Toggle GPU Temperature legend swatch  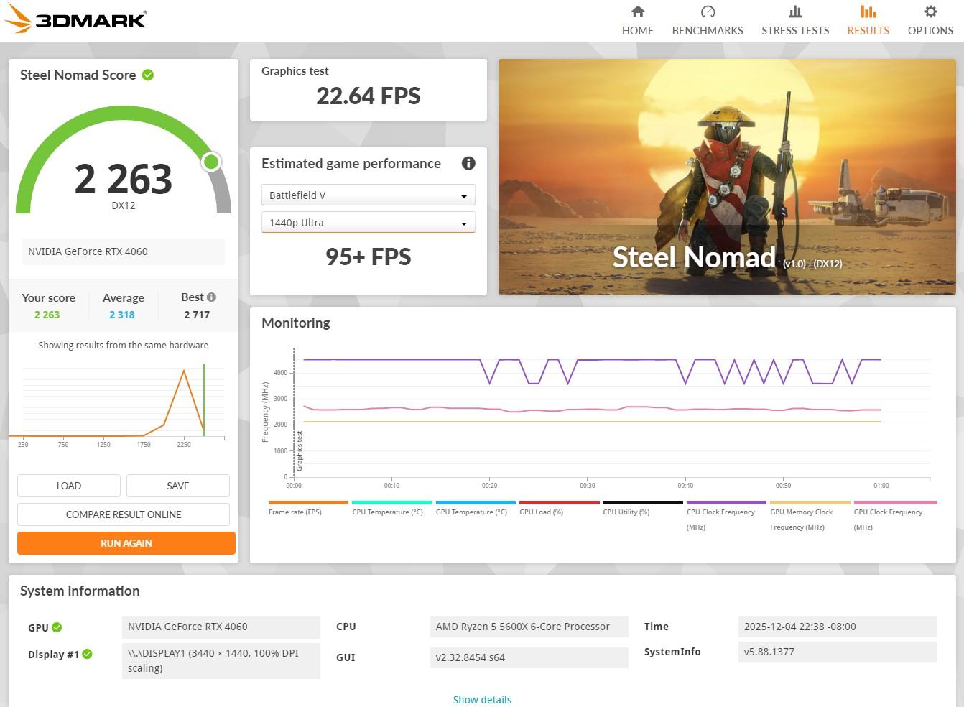pyautogui.click(x=476, y=503)
